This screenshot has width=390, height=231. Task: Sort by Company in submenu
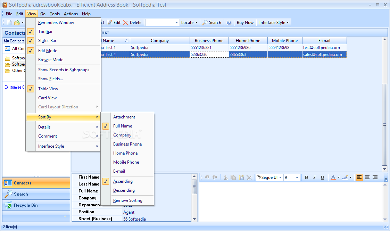[x=127, y=135]
